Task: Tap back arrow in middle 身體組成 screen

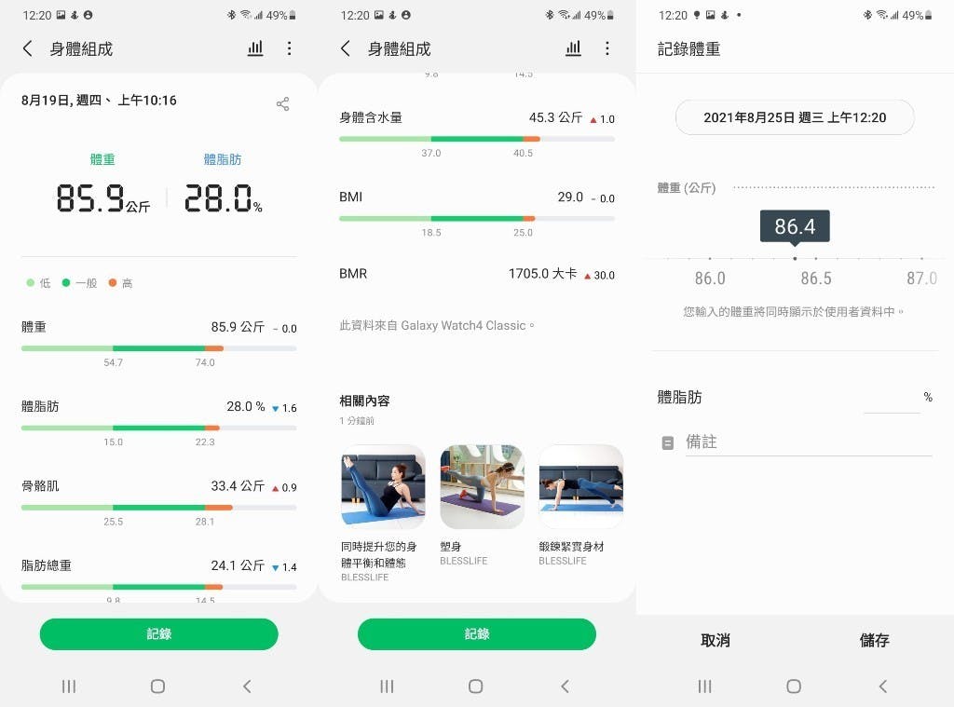Action: (346, 48)
